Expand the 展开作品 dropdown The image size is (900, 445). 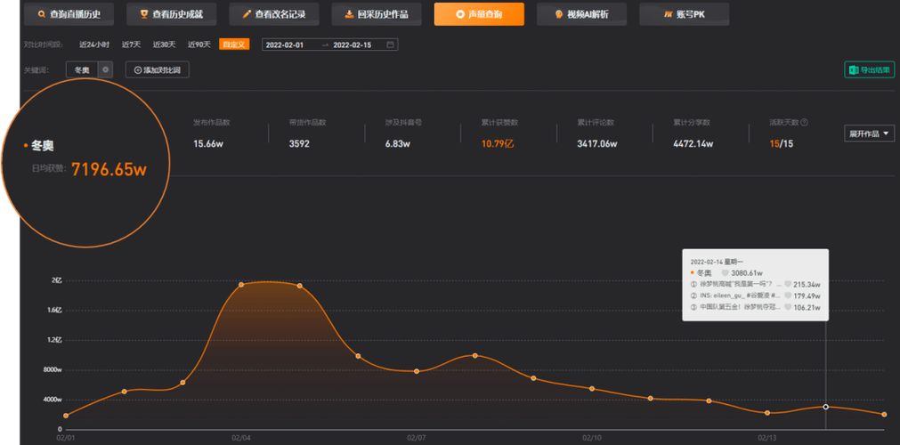pyautogui.click(x=869, y=133)
